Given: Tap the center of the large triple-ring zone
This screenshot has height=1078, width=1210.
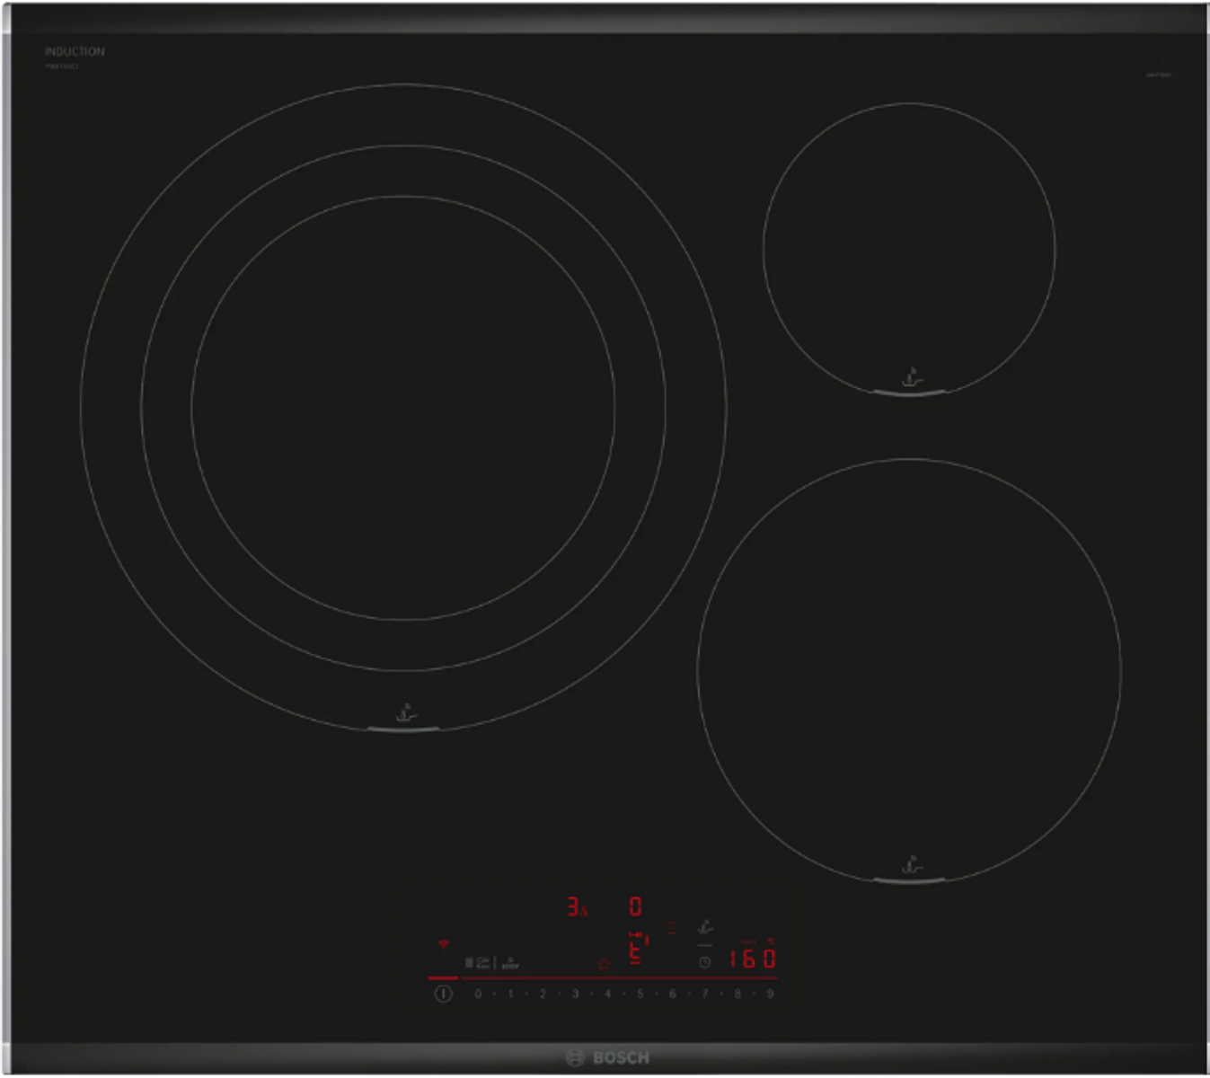Looking at the screenshot, I should [403, 407].
